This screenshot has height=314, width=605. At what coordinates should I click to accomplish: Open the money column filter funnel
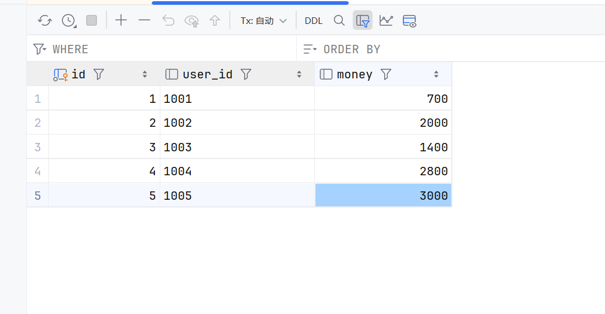[386, 74]
